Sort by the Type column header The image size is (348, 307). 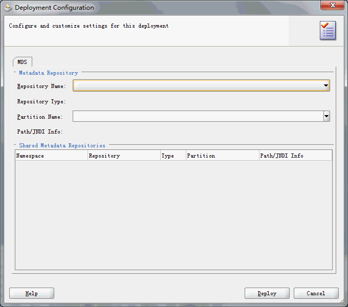[x=173, y=156]
